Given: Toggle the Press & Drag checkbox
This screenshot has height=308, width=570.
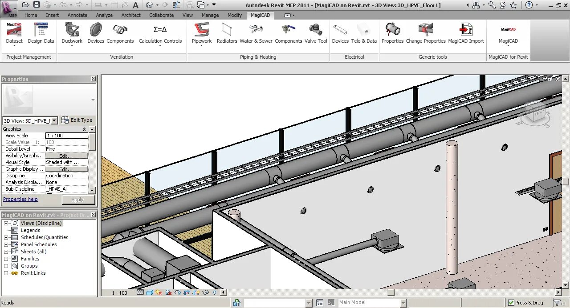Looking at the screenshot, I should tap(511, 303).
